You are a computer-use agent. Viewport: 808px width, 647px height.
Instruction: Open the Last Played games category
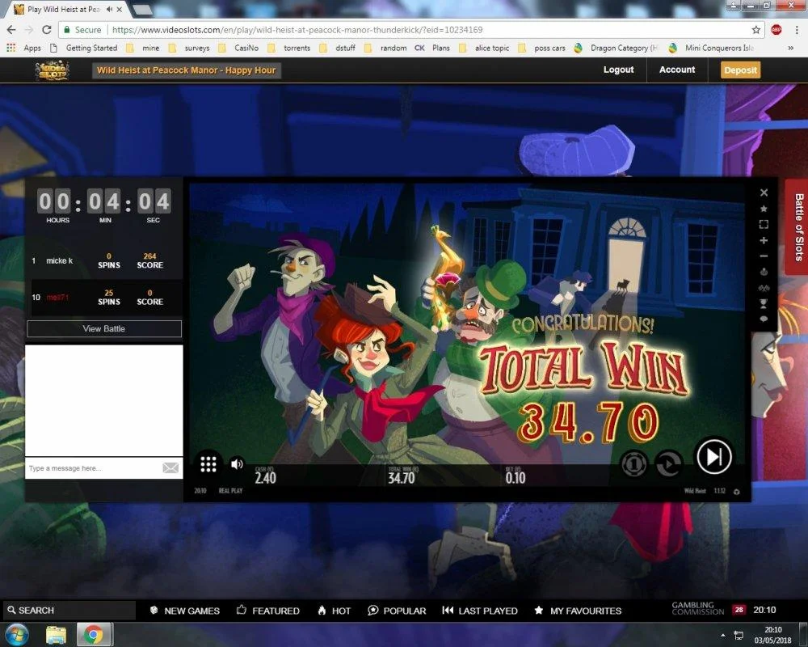click(x=480, y=611)
